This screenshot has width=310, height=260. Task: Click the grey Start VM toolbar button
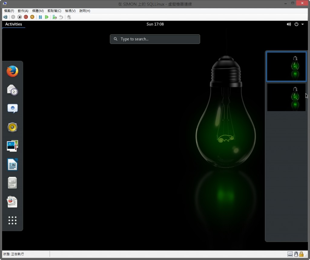[13, 17]
